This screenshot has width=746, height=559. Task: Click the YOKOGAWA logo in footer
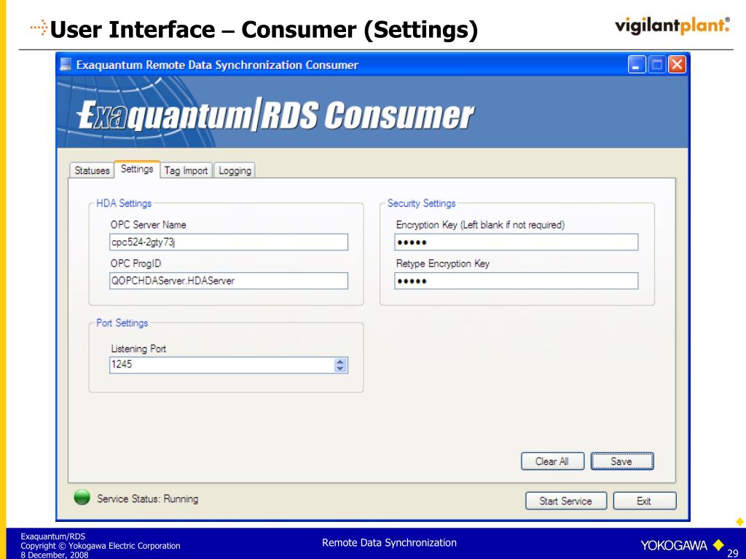[x=682, y=544]
